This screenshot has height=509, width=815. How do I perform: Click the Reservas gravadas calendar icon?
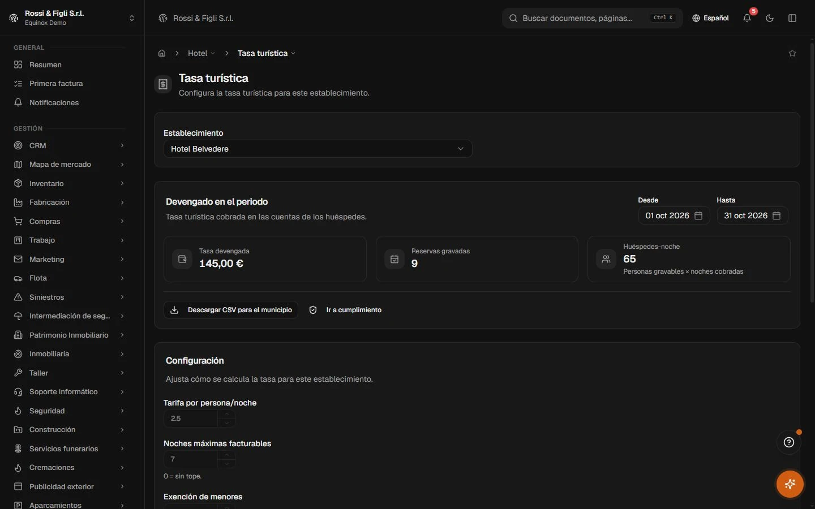(394, 259)
